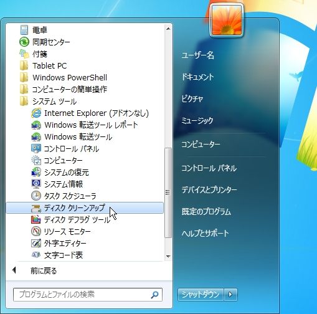Click the Windows 転送ツール レポート icon
The image size is (317, 314).
click(36, 125)
